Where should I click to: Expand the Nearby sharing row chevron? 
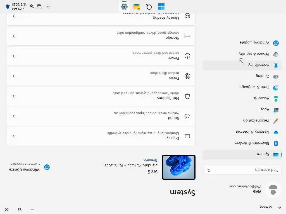14,16
